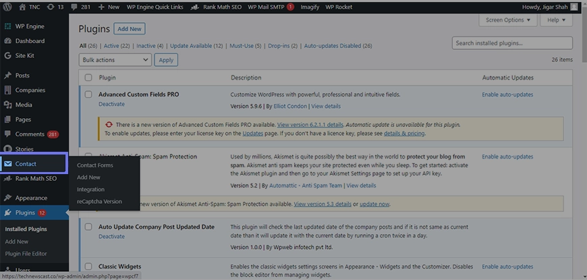The image size is (587, 280).
Task: Click the plus New icon in admin bar
Action: point(101,7)
